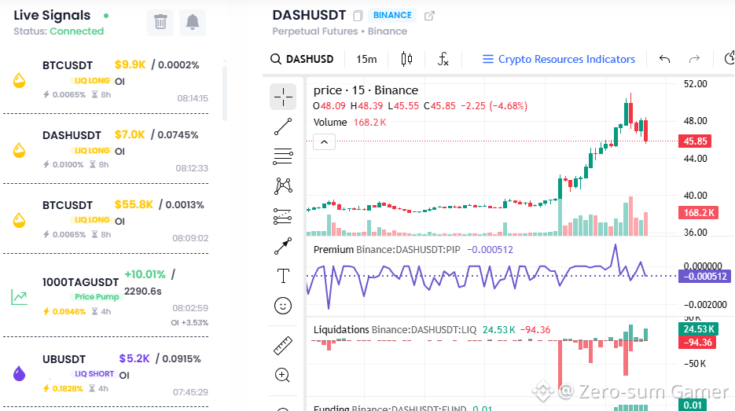Undo the last chart action
Image resolution: width=735 pixels, height=411 pixels.
(665, 59)
